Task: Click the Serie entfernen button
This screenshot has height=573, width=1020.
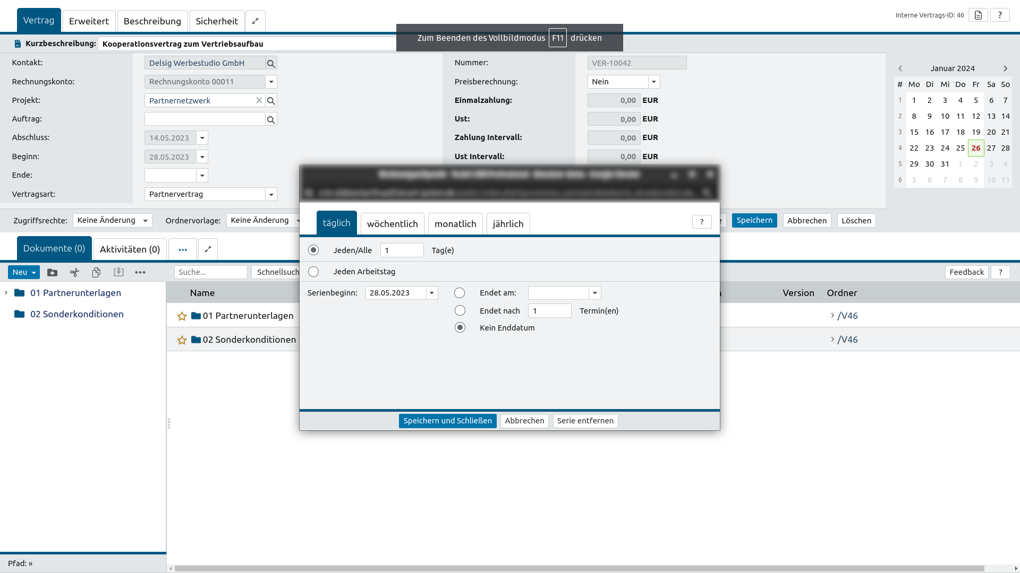Action: pyautogui.click(x=585, y=421)
